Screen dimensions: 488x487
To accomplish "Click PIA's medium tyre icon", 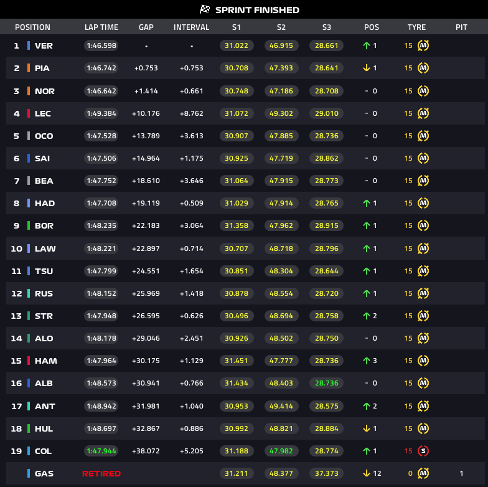I will 423,68.
